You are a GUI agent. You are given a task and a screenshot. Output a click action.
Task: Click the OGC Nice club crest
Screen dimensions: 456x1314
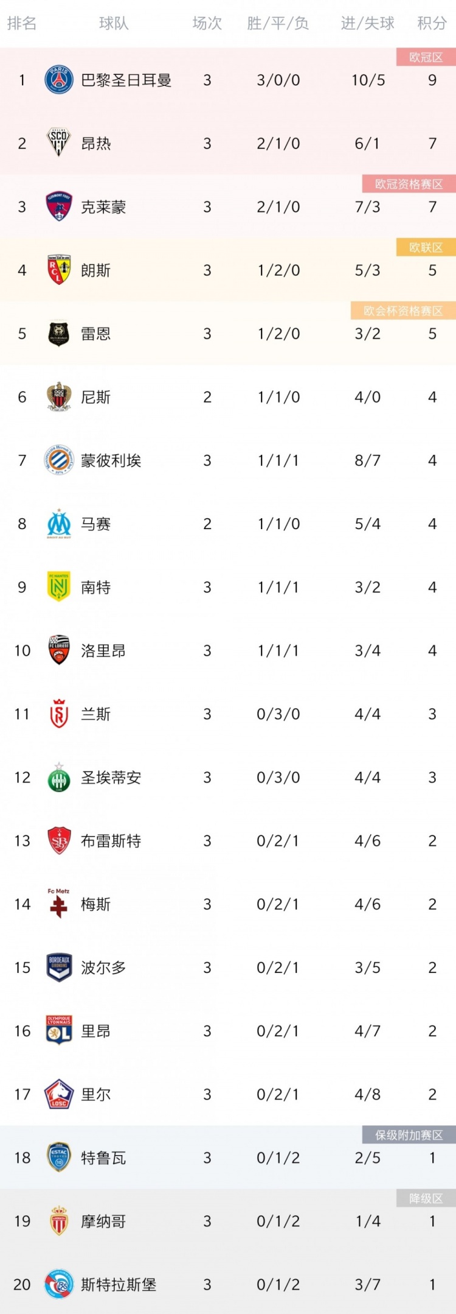[x=59, y=397]
